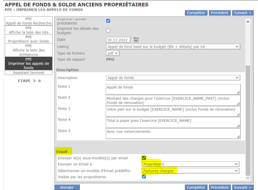Open the calendar date picker icon
This screenshot has height=190, width=258.
click(136, 40)
